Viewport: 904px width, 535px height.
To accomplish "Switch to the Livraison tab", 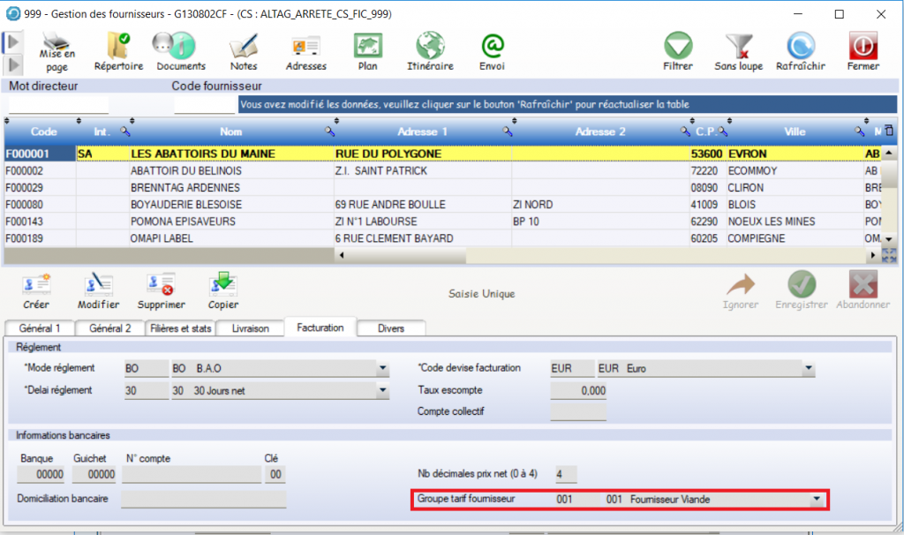I will [250, 328].
